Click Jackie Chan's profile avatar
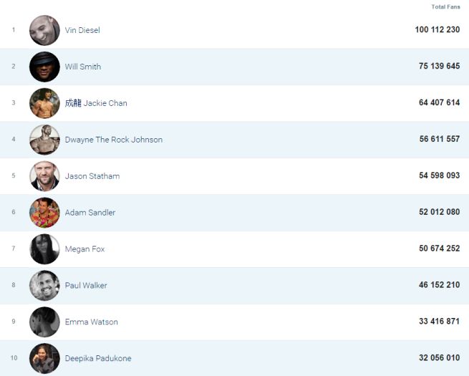The image size is (469, 376). 44,103
